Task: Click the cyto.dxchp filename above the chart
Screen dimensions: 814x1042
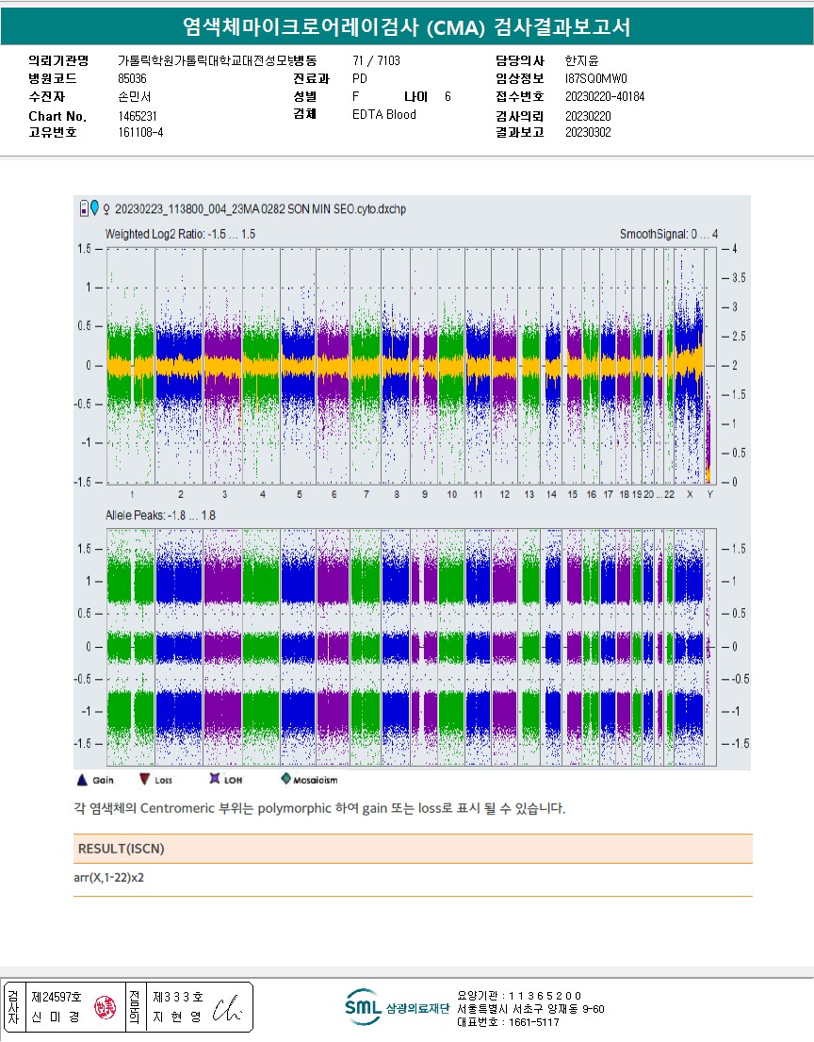Action: pos(260,208)
